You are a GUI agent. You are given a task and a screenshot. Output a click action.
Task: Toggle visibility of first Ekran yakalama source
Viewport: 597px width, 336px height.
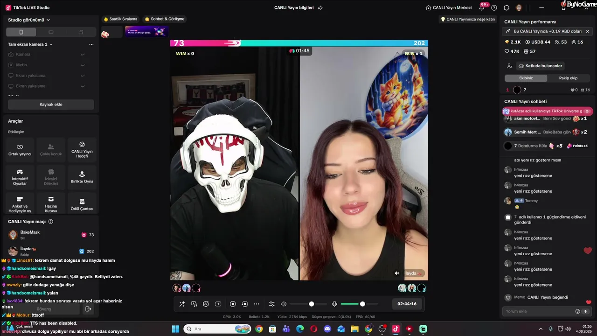[83, 76]
